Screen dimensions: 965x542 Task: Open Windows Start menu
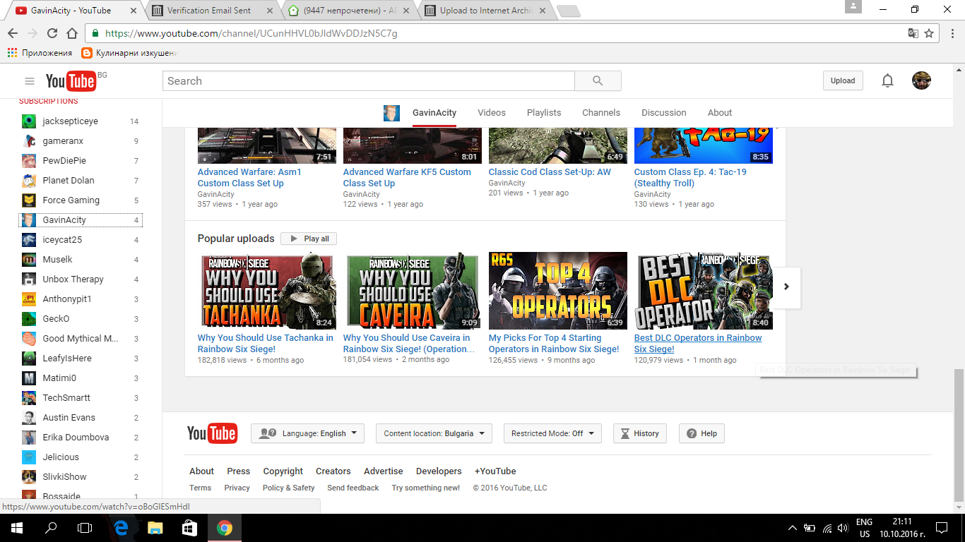click(17, 528)
